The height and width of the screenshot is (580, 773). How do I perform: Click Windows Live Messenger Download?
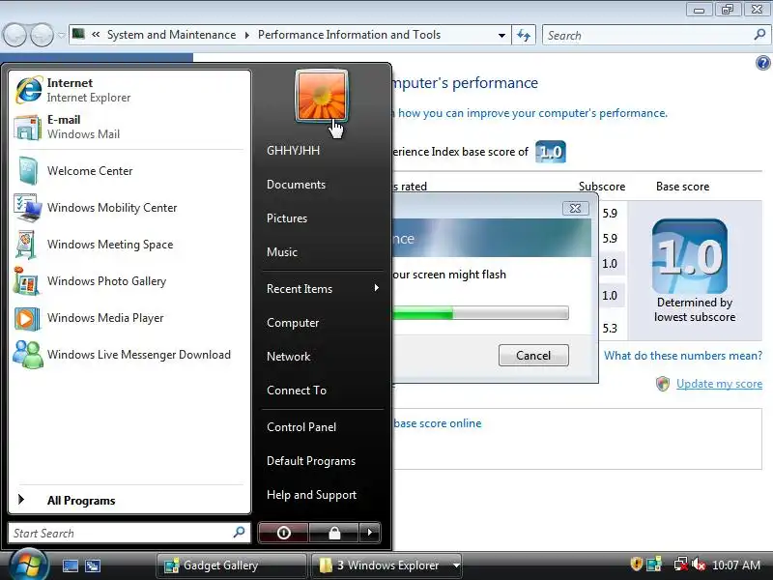129,355
